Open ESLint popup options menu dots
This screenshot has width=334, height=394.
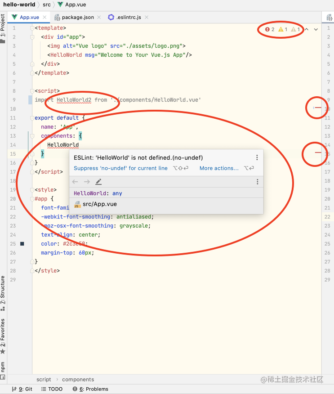(257, 157)
